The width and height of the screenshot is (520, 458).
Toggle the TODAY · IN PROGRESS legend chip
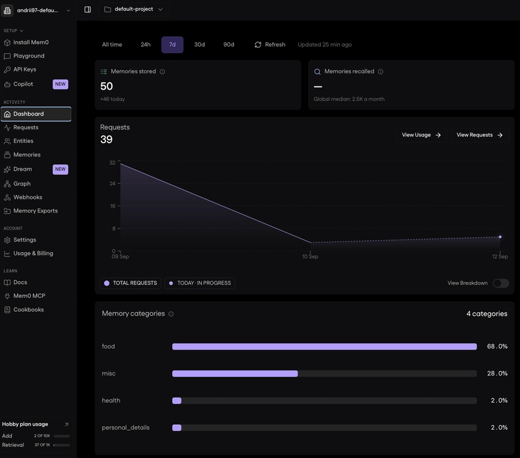[200, 283]
